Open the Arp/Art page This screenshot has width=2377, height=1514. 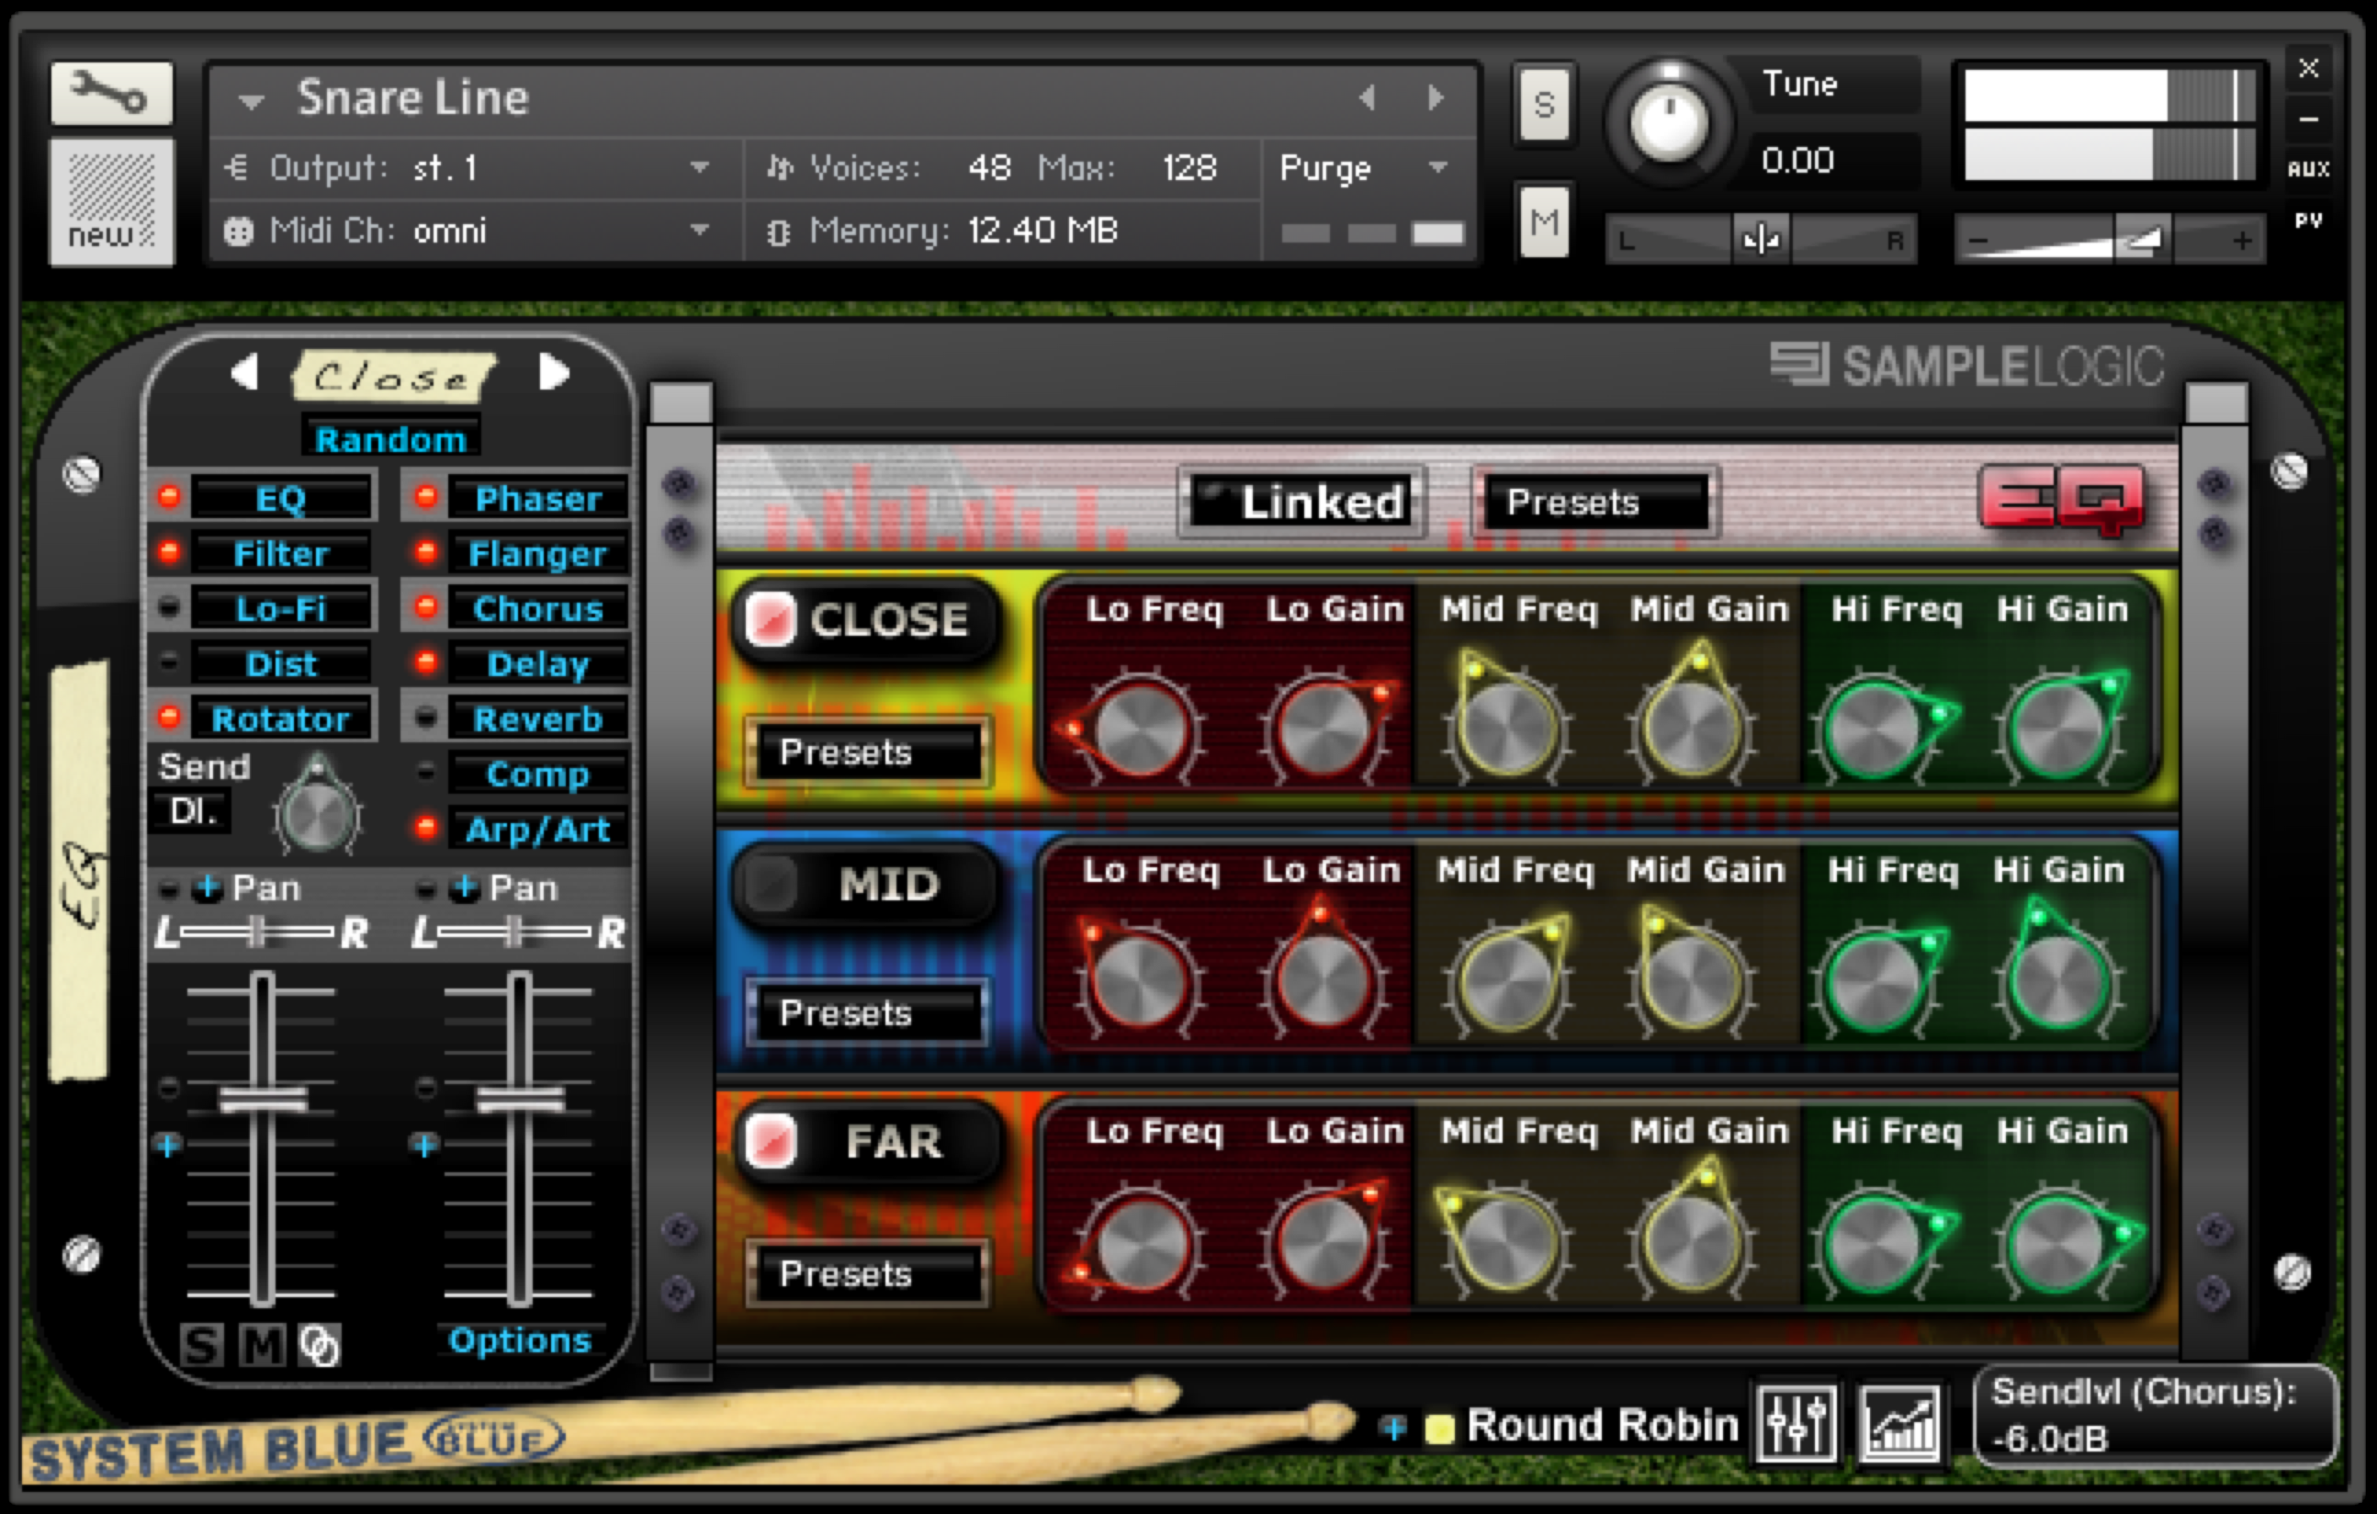(x=537, y=830)
